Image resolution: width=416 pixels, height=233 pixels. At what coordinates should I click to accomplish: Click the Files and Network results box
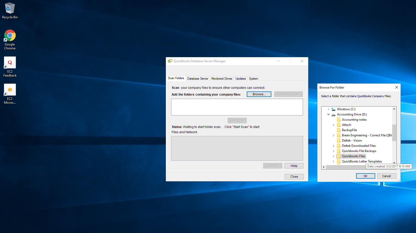coord(237,148)
